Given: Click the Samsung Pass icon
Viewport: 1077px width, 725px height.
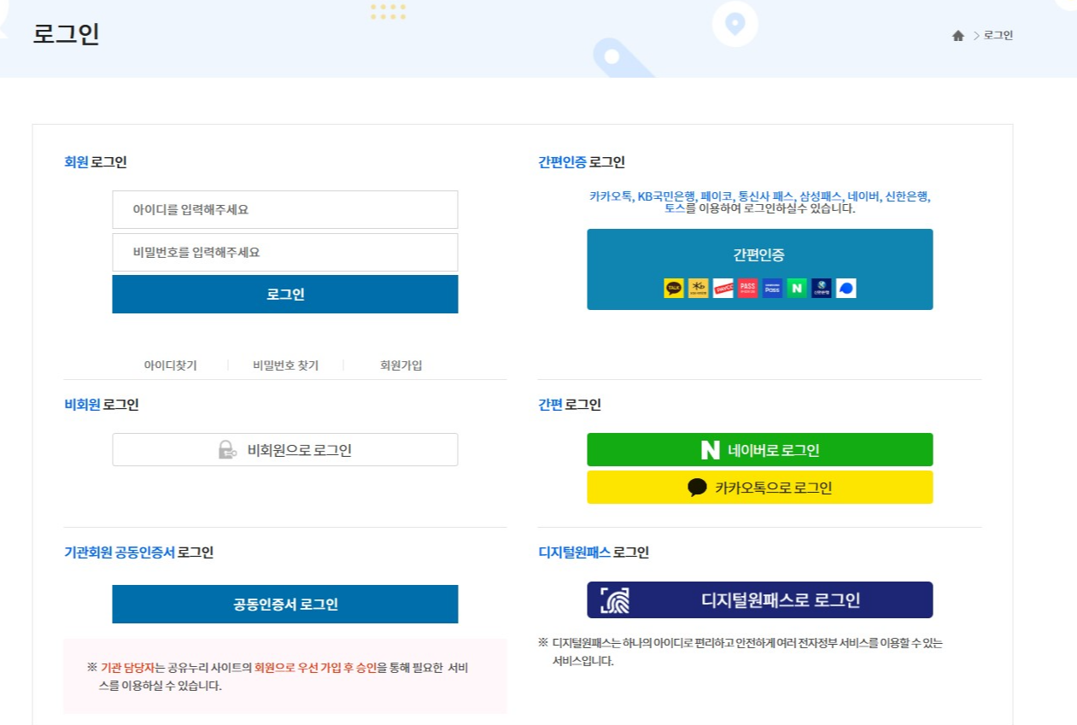Looking at the screenshot, I should pyautogui.click(x=773, y=288).
